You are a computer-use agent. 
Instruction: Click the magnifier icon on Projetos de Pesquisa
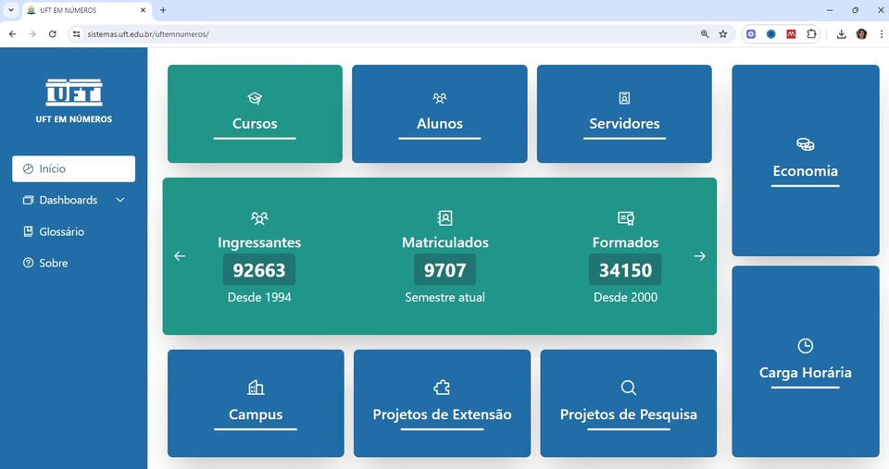point(628,388)
